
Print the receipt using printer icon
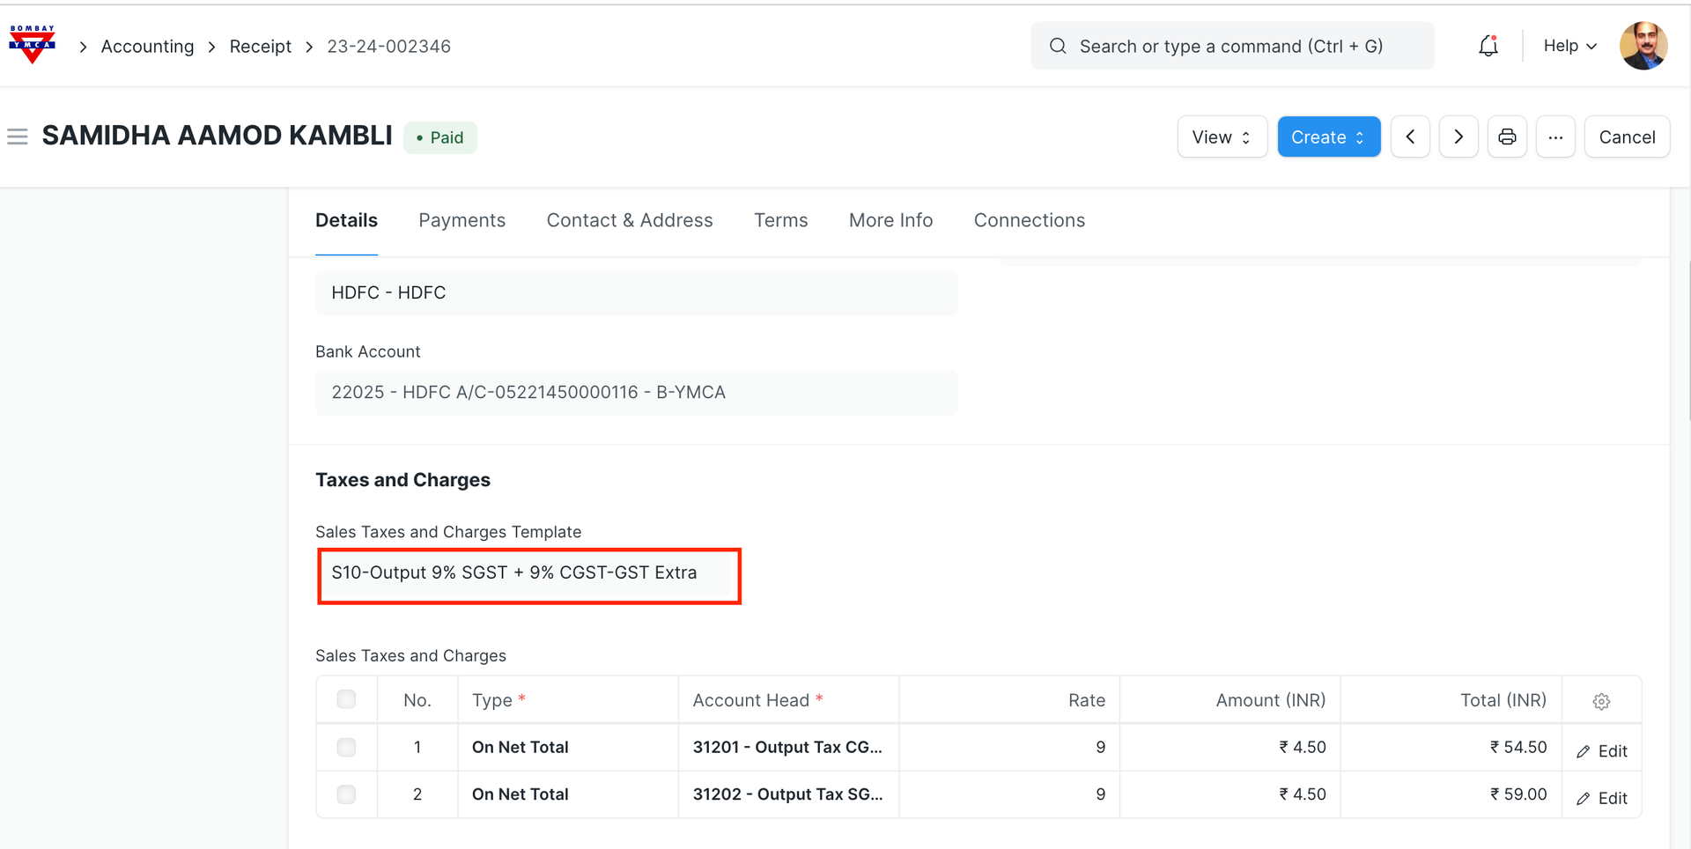(x=1507, y=137)
